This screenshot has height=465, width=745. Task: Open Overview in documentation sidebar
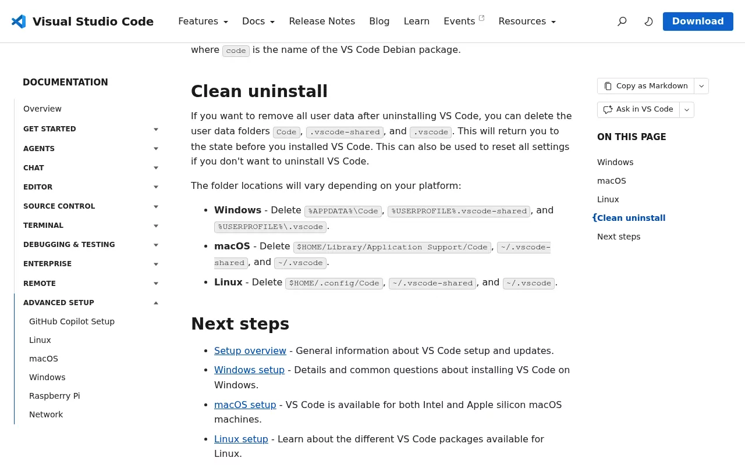(42, 109)
